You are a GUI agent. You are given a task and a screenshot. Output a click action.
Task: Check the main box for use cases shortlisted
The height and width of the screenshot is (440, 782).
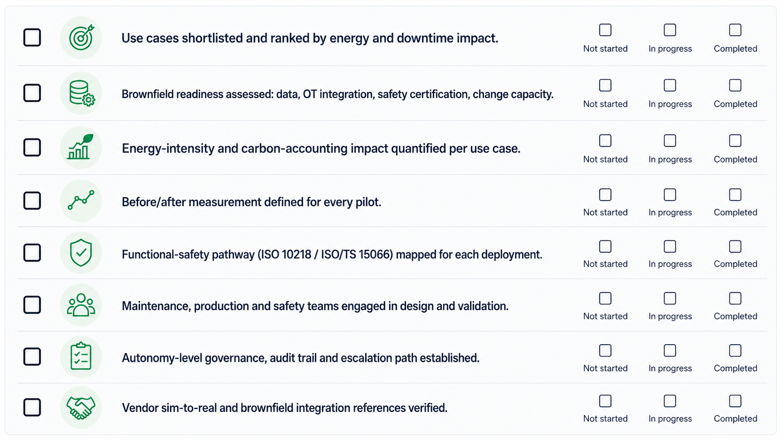(32, 37)
